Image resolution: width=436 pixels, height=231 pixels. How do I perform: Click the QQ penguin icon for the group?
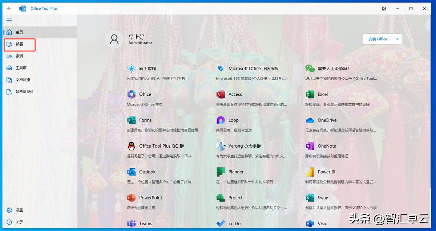tap(131, 146)
